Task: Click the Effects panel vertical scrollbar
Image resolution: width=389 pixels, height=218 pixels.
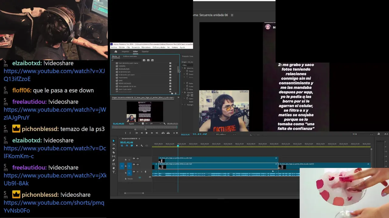Action: coord(178,69)
